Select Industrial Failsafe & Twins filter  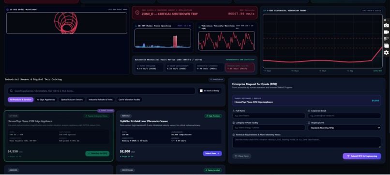[x=101, y=100]
